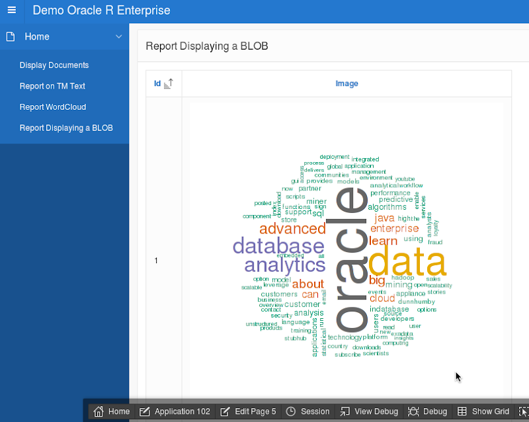Open Report WordCloud page

pyautogui.click(x=53, y=107)
